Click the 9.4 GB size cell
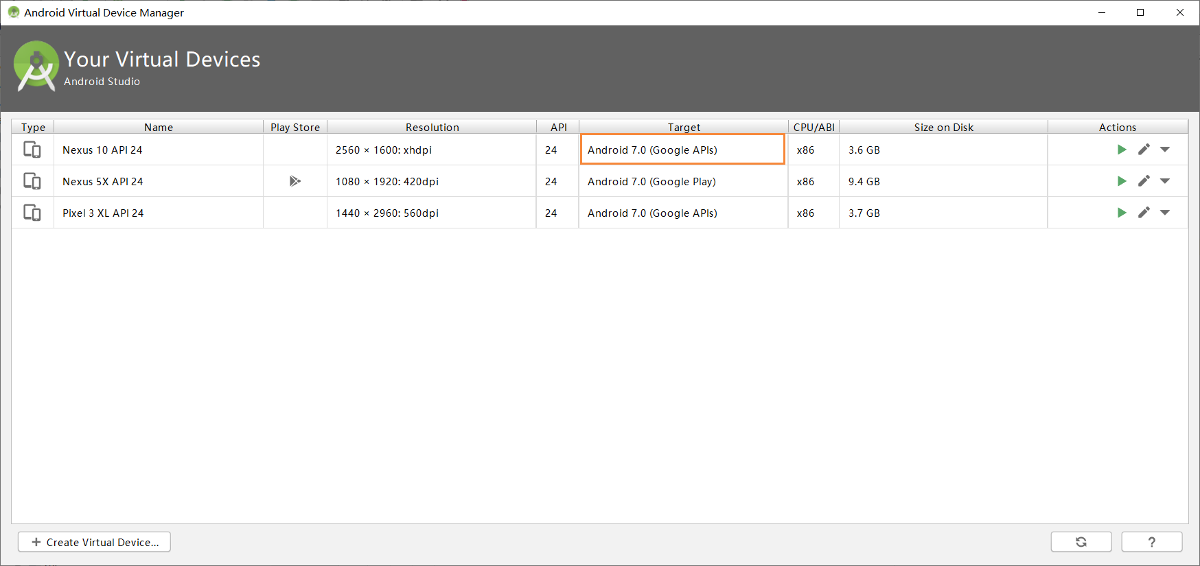This screenshot has height=566, width=1200. 944,181
